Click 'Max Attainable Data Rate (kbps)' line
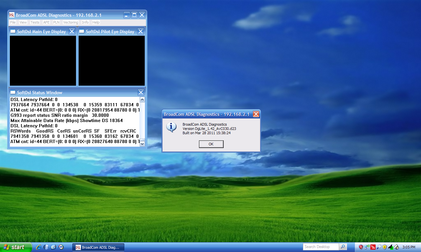Viewport: 421px width, 252px height. click(x=66, y=120)
